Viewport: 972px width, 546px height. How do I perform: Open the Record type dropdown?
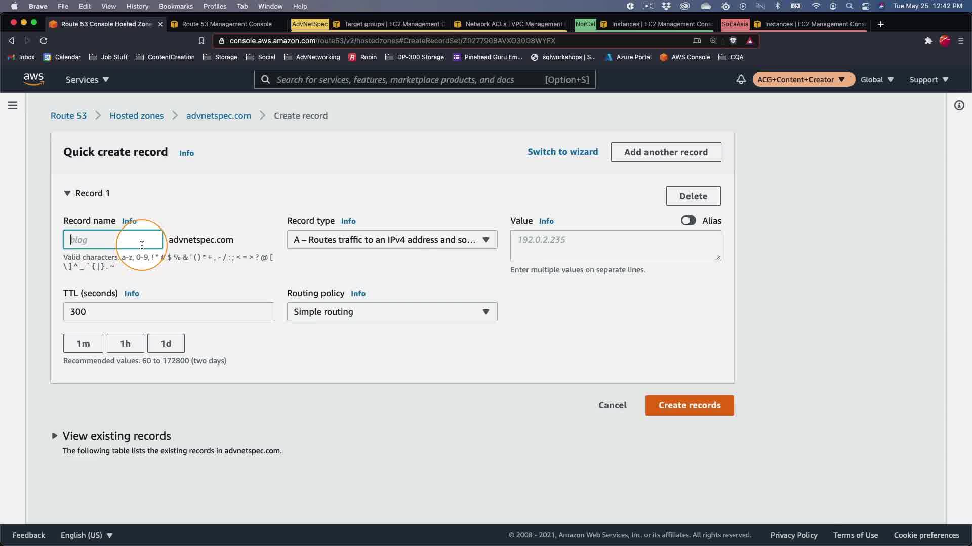tap(392, 240)
